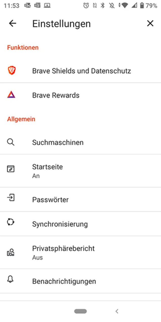Close Einstellungen with the X icon
Screen dimensions: 161x322
point(150,23)
